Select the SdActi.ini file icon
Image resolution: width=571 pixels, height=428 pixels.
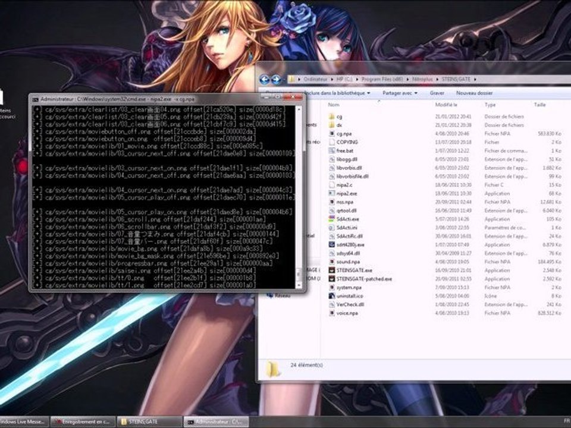pyautogui.click(x=332, y=228)
